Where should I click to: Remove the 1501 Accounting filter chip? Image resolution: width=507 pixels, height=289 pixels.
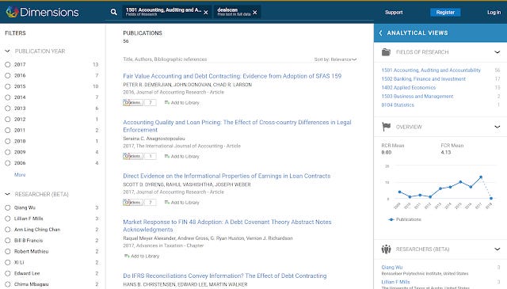tap(206, 13)
